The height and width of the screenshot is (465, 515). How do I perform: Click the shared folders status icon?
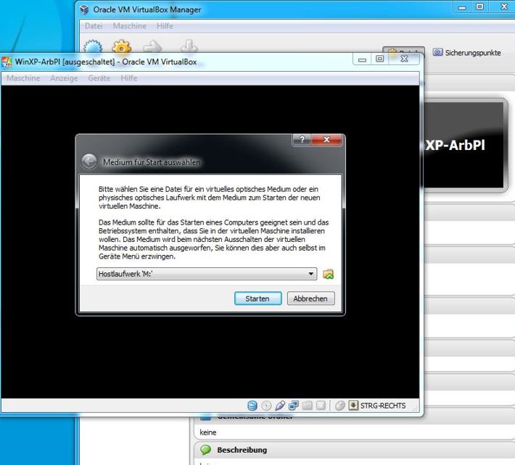click(307, 406)
